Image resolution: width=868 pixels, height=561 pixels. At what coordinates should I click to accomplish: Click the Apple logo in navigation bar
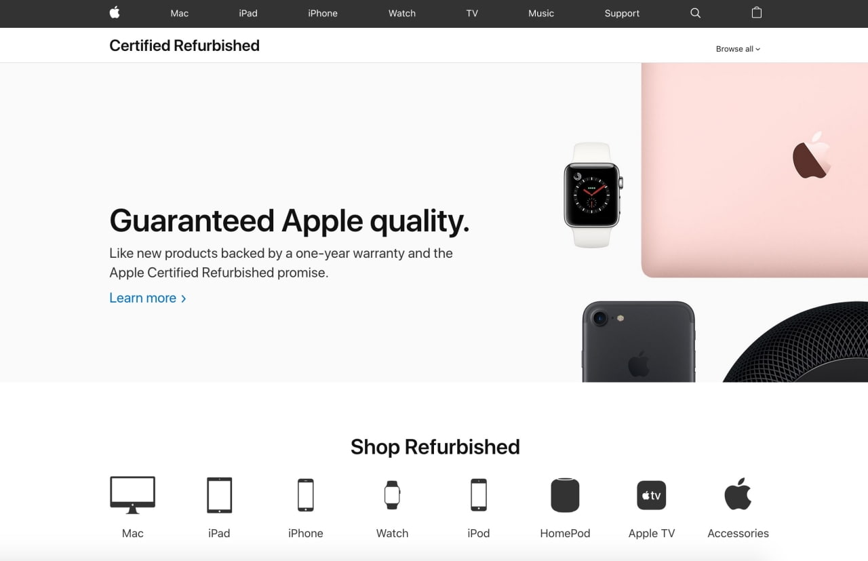115,12
